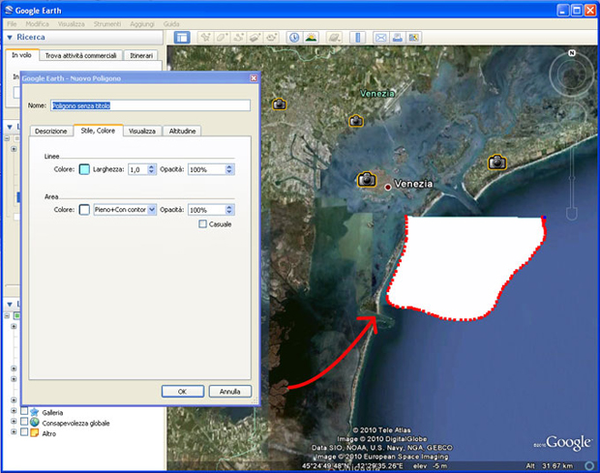Select the Itinerari tab
600x473 pixels.
tap(141, 56)
